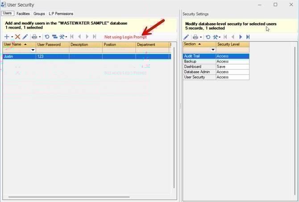Print the Security Settings list
The width and height of the screenshot is (299, 202).
tap(195, 37)
